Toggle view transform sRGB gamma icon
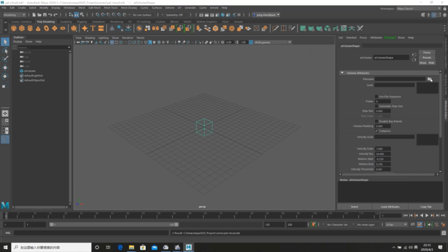The width and height of the screenshot is (448, 252). click(x=251, y=42)
